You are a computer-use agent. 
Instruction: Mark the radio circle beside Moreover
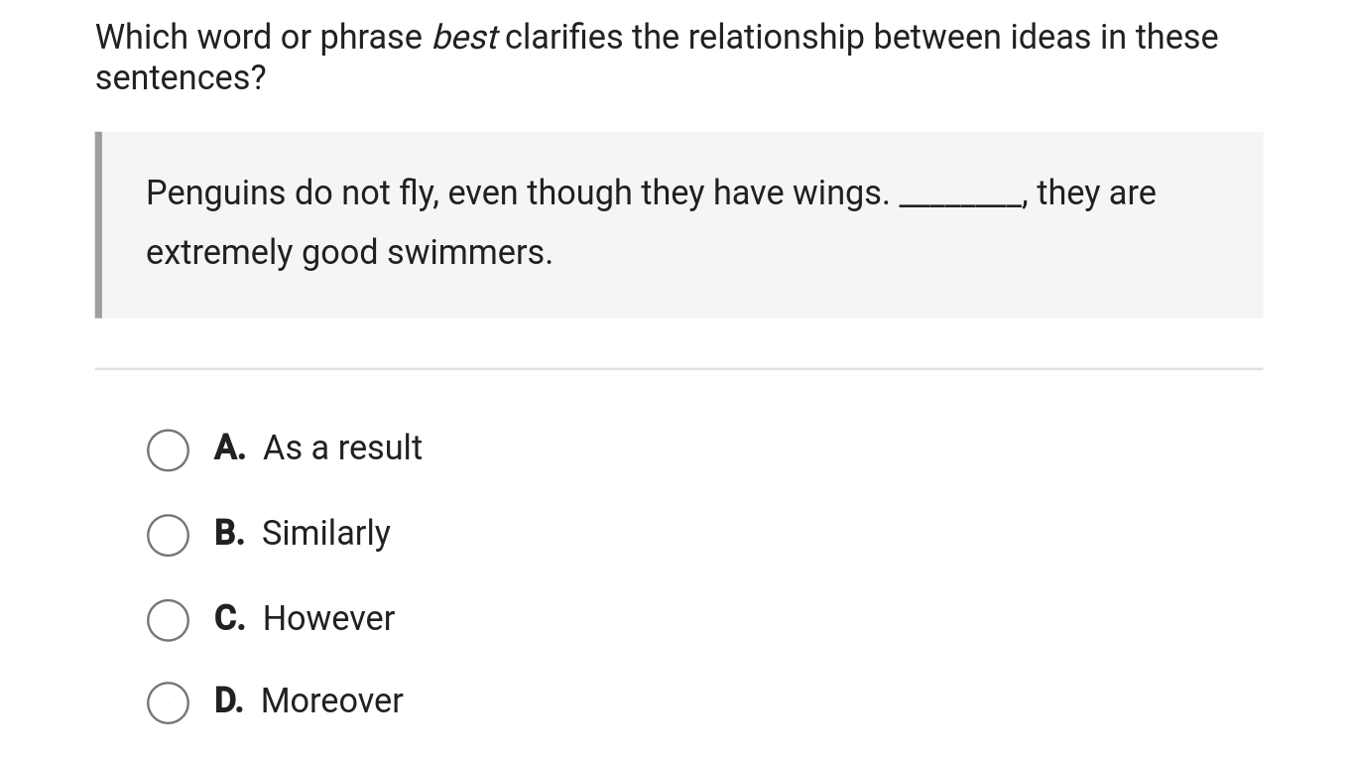click(169, 702)
